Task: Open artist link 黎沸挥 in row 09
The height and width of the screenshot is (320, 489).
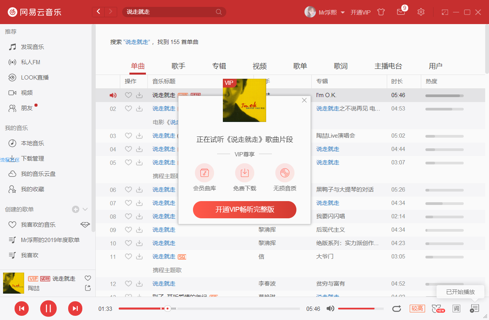Action: [267, 230]
